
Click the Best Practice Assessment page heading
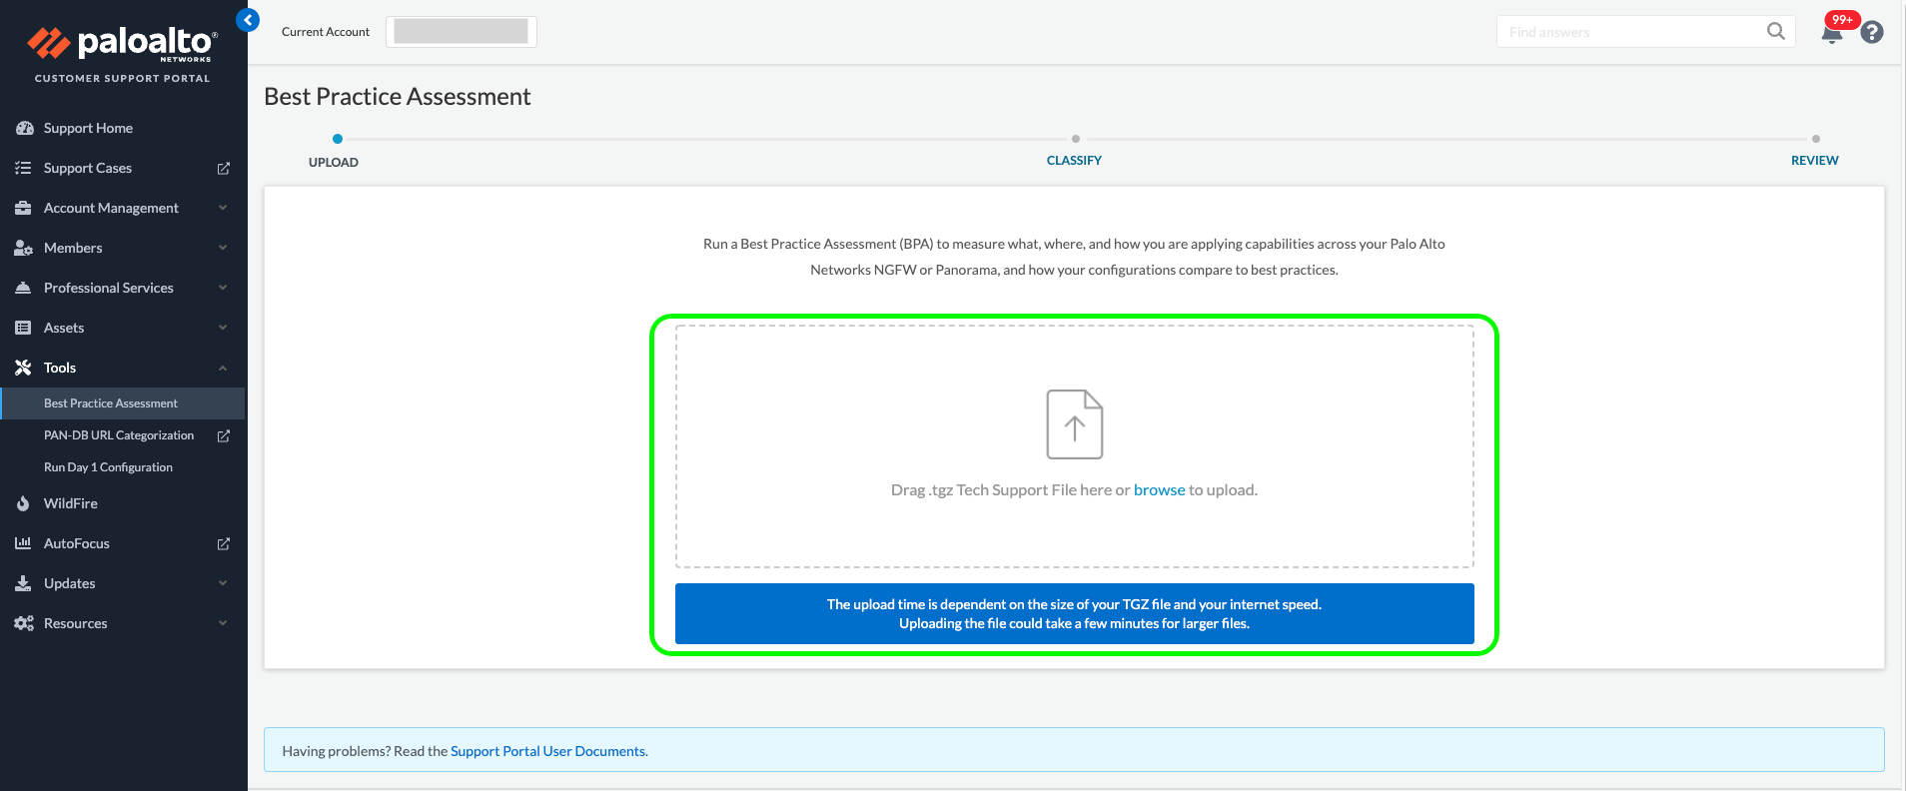[398, 96]
